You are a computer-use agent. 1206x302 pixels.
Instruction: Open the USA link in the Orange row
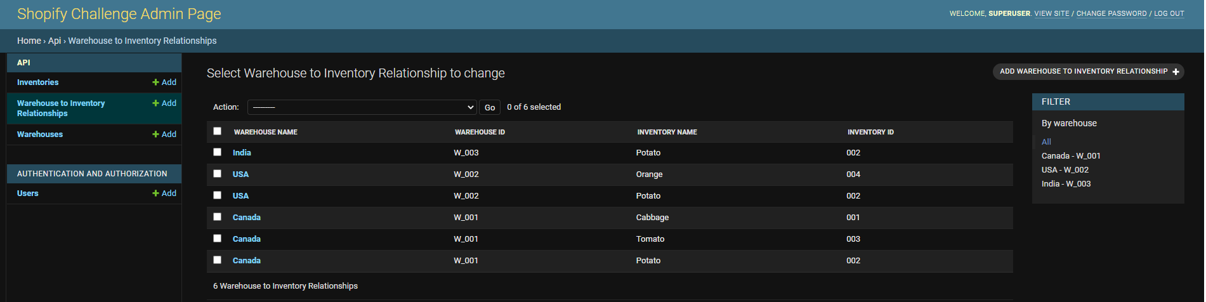[240, 174]
